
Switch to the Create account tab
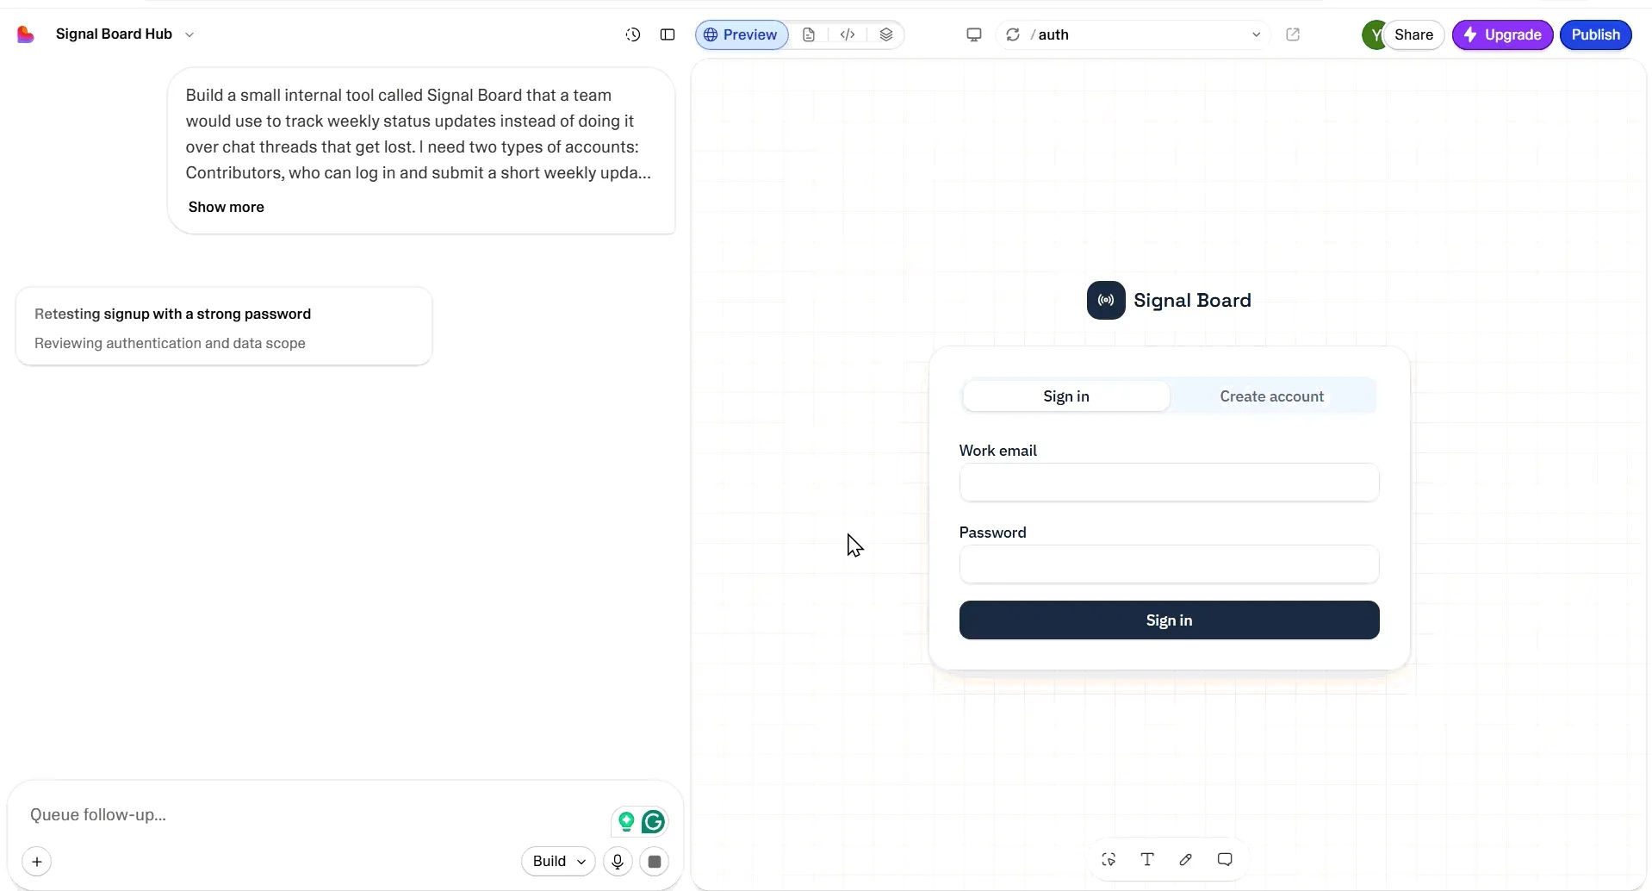click(x=1272, y=396)
